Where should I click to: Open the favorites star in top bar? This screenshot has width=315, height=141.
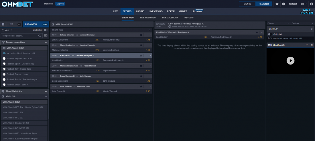coord(277,4)
